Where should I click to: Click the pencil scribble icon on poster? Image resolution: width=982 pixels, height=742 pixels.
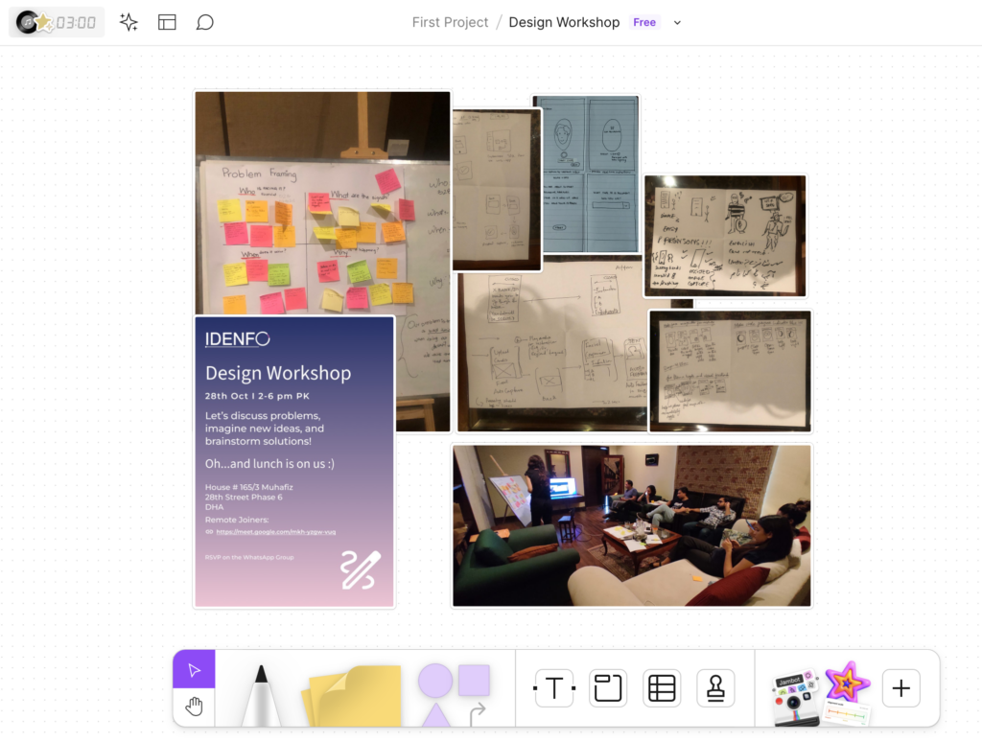tap(361, 569)
